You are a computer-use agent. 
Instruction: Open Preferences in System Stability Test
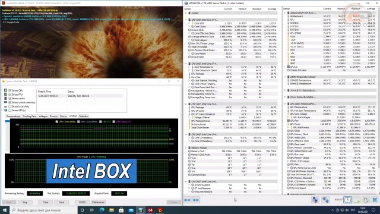pyautogui.click(x=98, y=202)
